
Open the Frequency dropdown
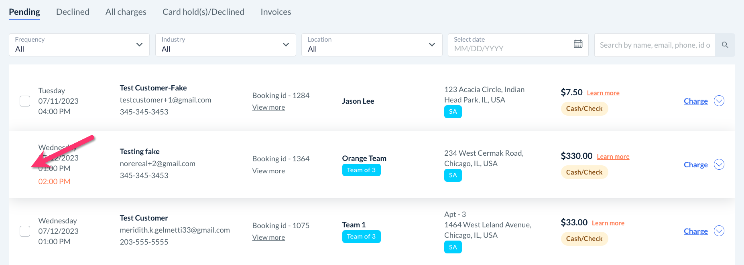click(79, 45)
